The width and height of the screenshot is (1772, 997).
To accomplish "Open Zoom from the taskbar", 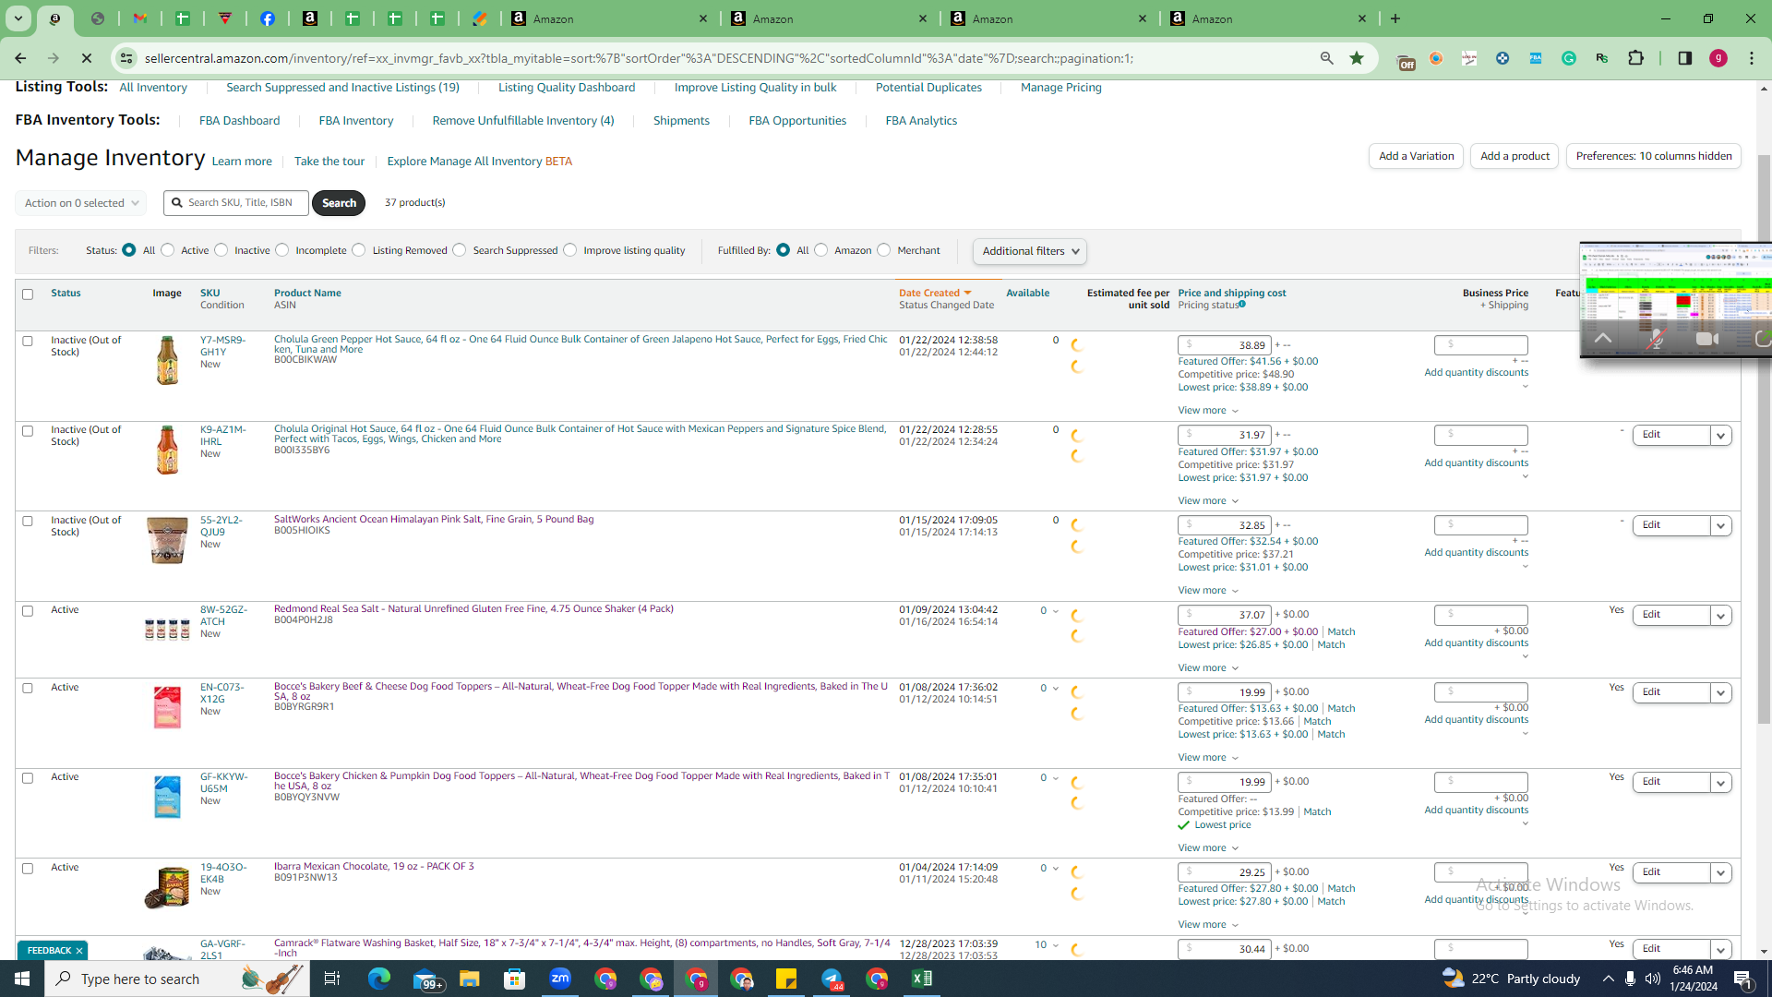I will [560, 979].
